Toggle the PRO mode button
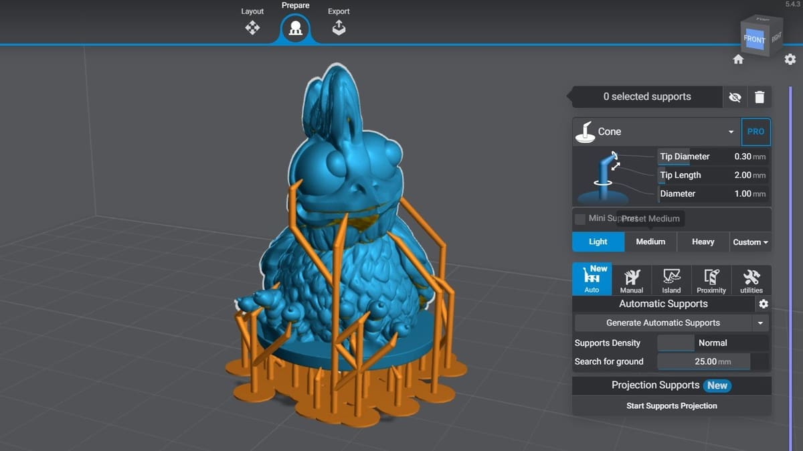The width and height of the screenshot is (803, 451). point(755,132)
